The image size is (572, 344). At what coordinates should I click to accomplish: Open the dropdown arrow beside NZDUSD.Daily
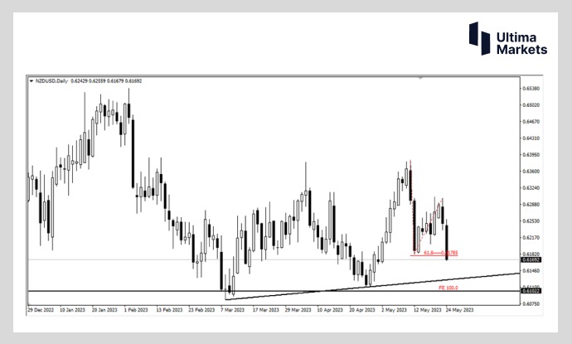(x=31, y=81)
